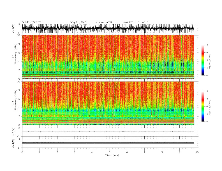The width and height of the screenshot is (222, 171).
Task: Select the "start UT = 5 :40: 0" text
Action: coord(135,22)
